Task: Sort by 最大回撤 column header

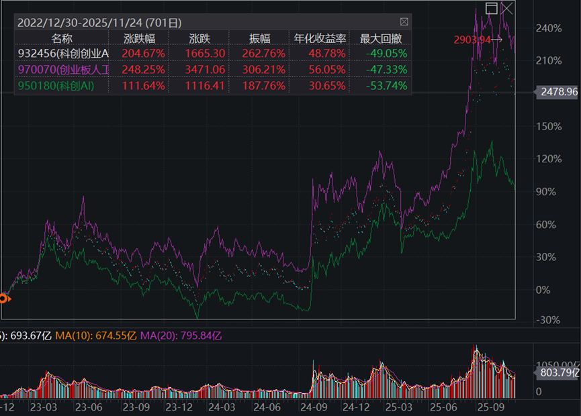Action: pos(379,38)
